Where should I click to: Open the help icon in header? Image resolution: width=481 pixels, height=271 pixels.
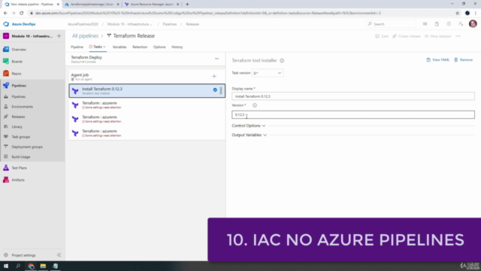point(449,24)
